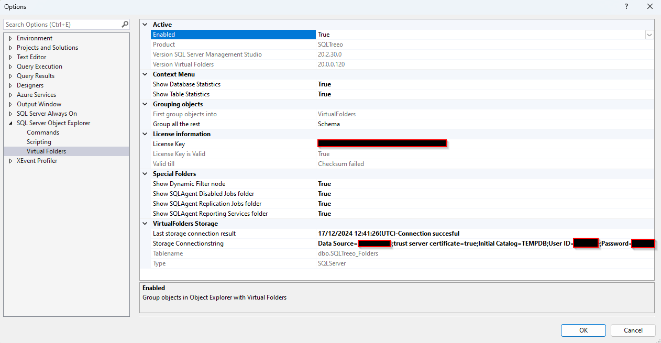
Task: Click the Tablename dbo.SQLTreeo_Folders value
Action: tap(348, 253)
